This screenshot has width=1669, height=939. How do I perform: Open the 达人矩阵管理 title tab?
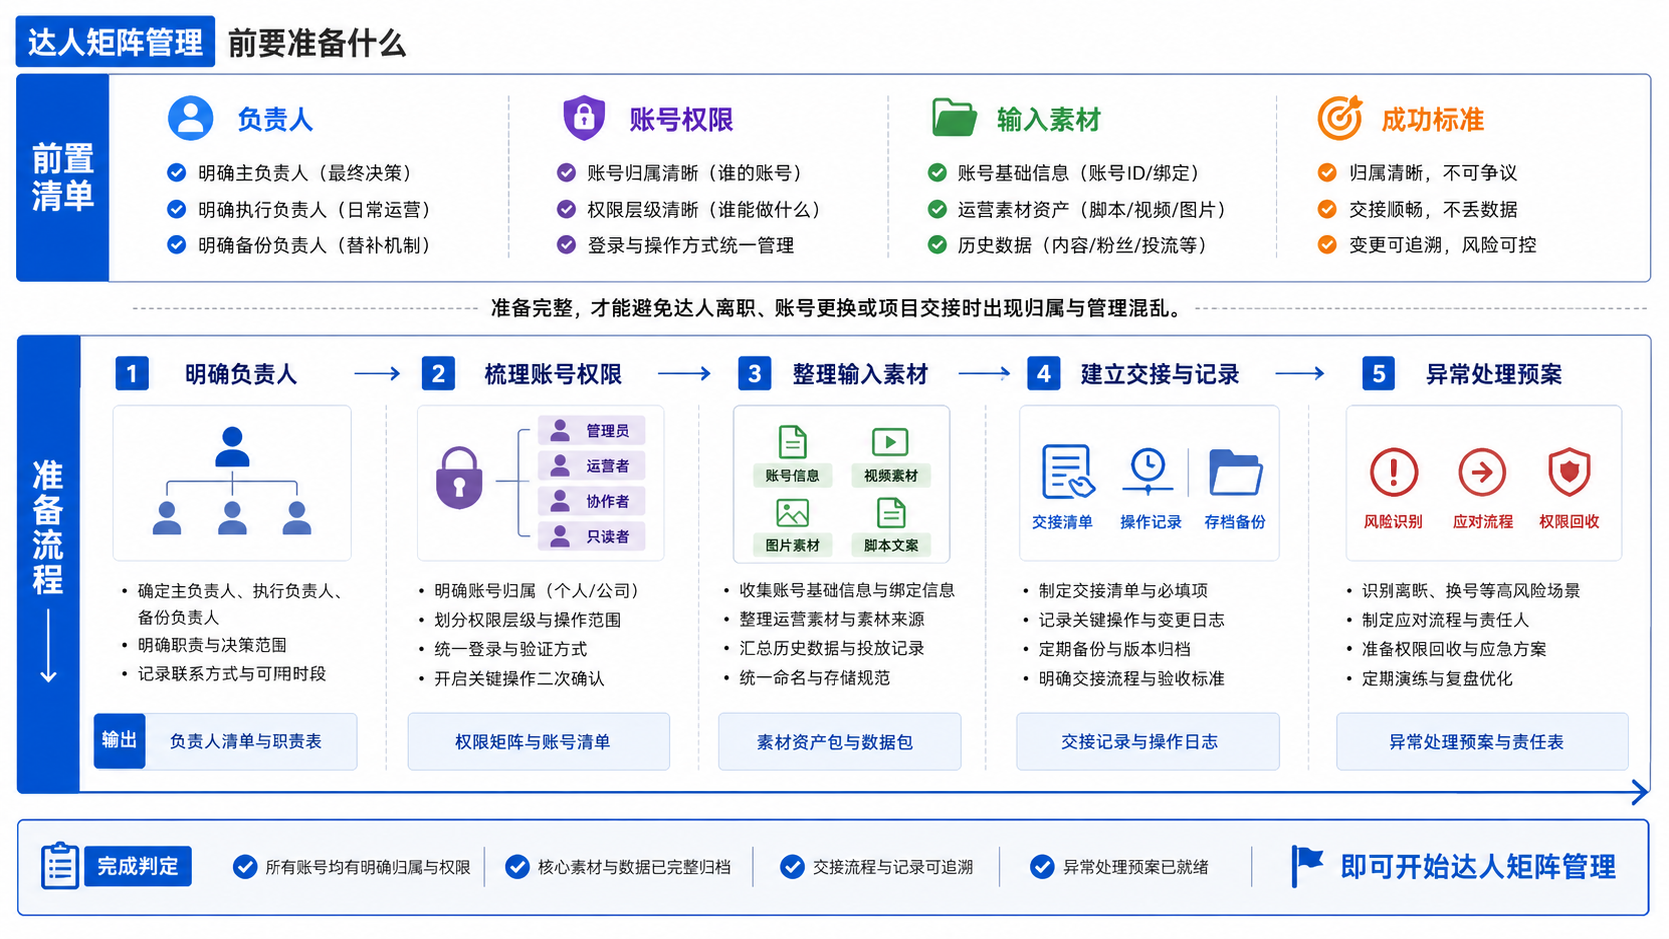115,42
